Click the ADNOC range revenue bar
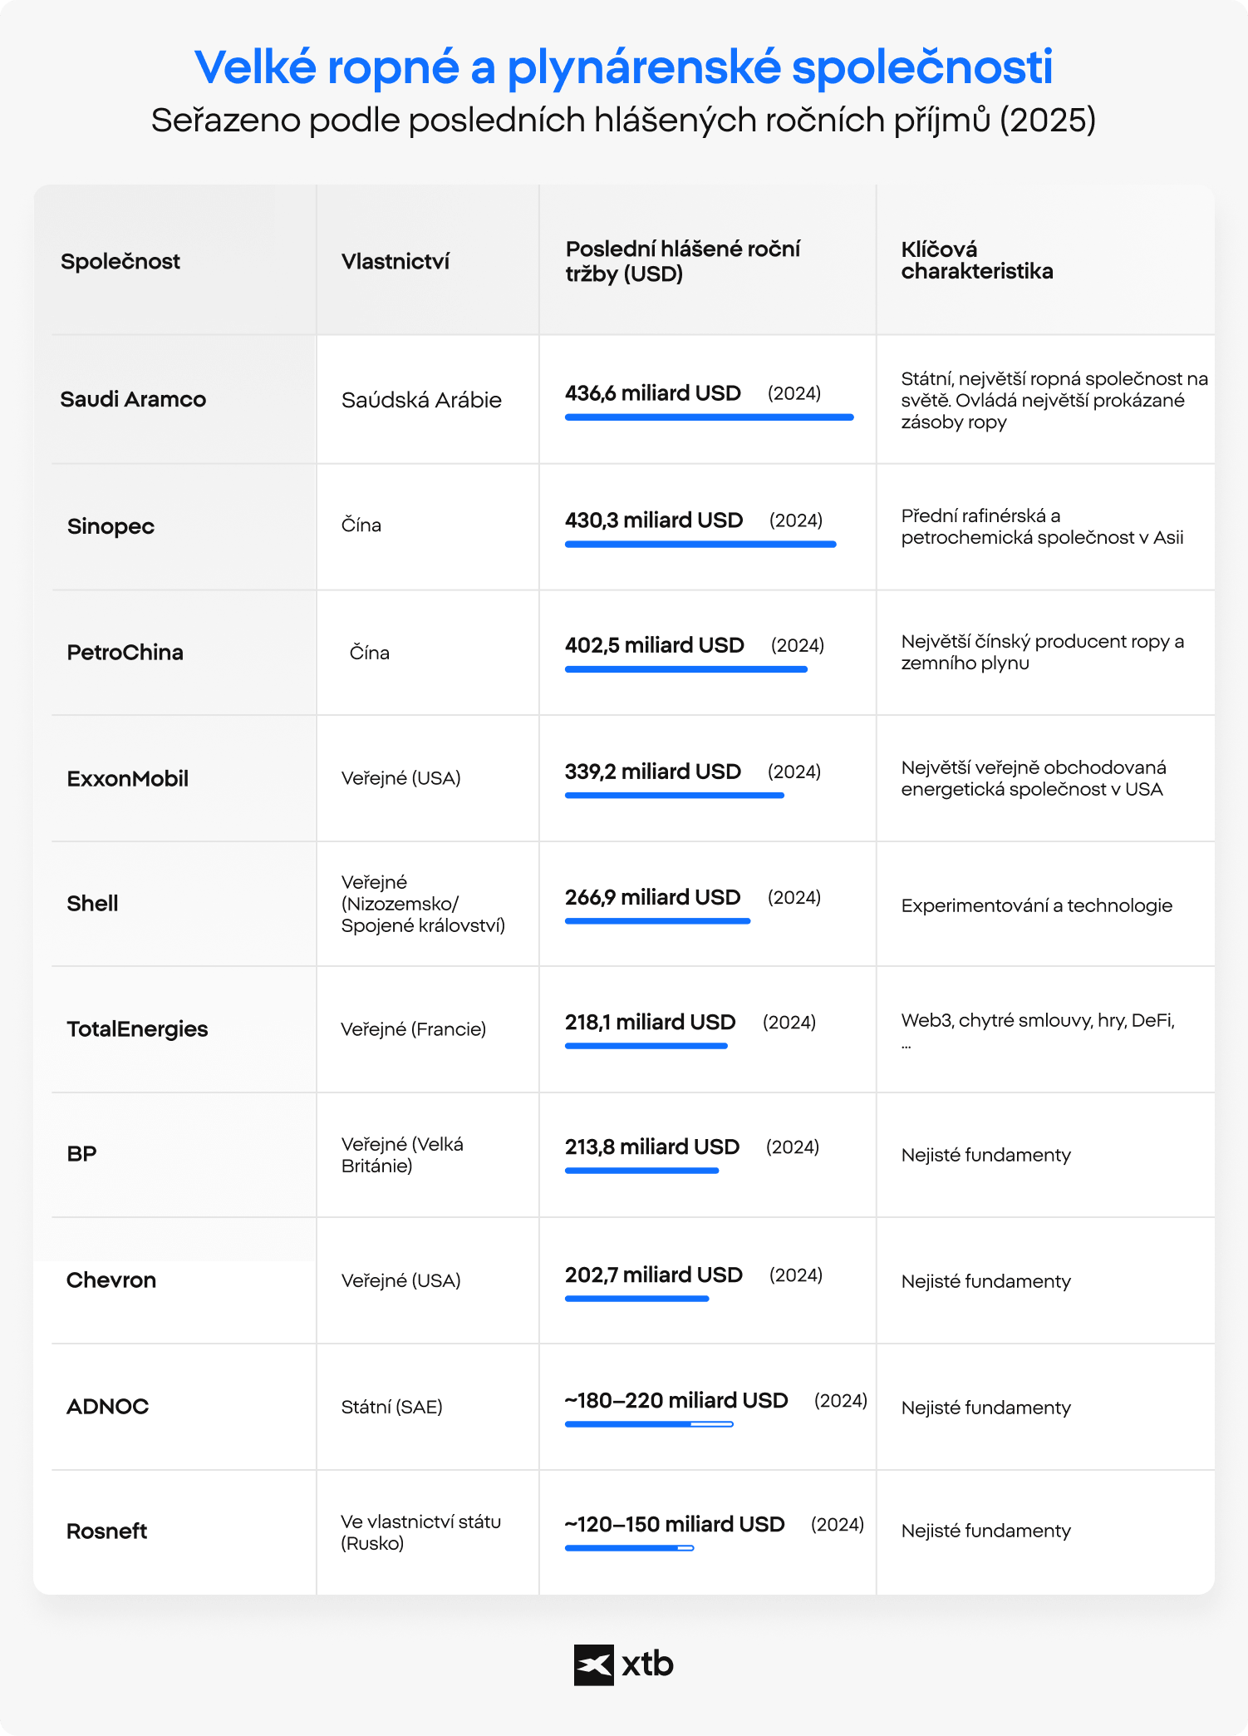 click(x=649, y=1424)
